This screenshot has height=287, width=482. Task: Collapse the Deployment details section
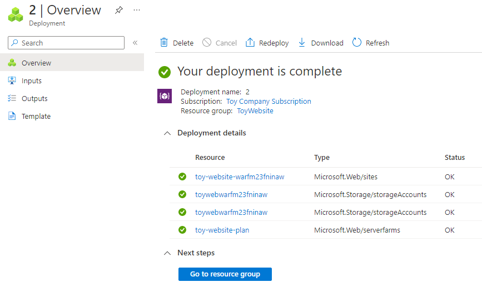click(167, 133)
